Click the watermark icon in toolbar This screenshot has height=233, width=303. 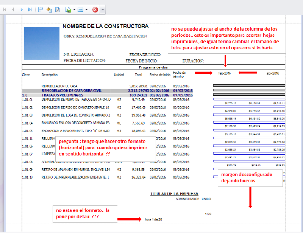tap(57, 9)
